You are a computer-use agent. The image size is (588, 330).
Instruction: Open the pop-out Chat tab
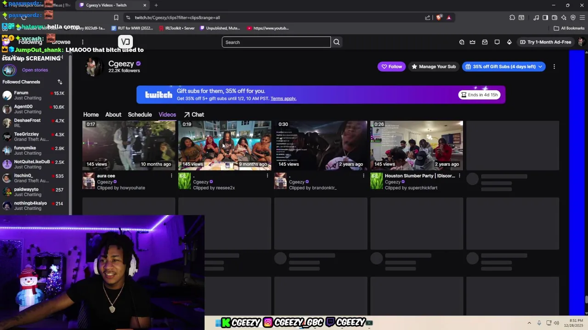point(194,115)
